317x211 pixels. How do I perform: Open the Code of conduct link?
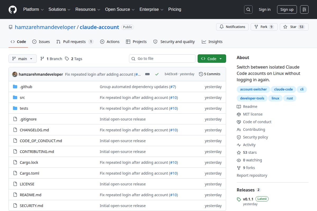coord(254,122)
